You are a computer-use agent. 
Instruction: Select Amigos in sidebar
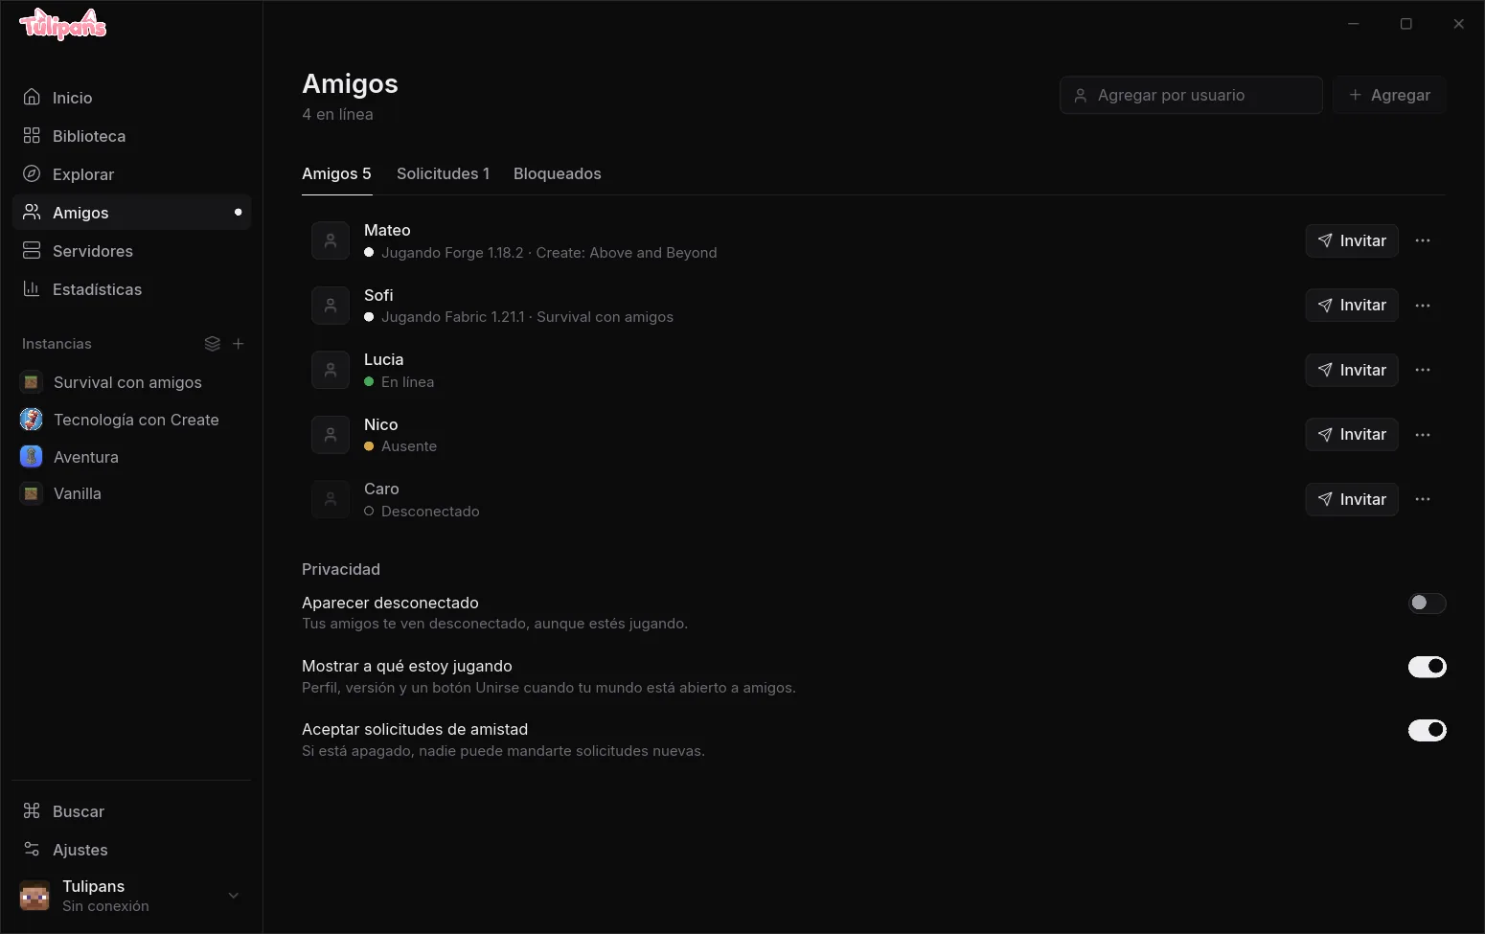(x=131, y=213)
